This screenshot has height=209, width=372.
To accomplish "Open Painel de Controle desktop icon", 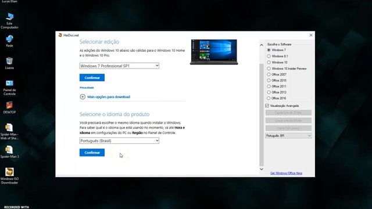I will (9, 87).
